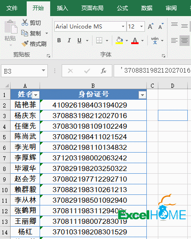Click the phonetic guide (wén) icon
Viewport: 191px width, 239px height.
click(155, 40)
